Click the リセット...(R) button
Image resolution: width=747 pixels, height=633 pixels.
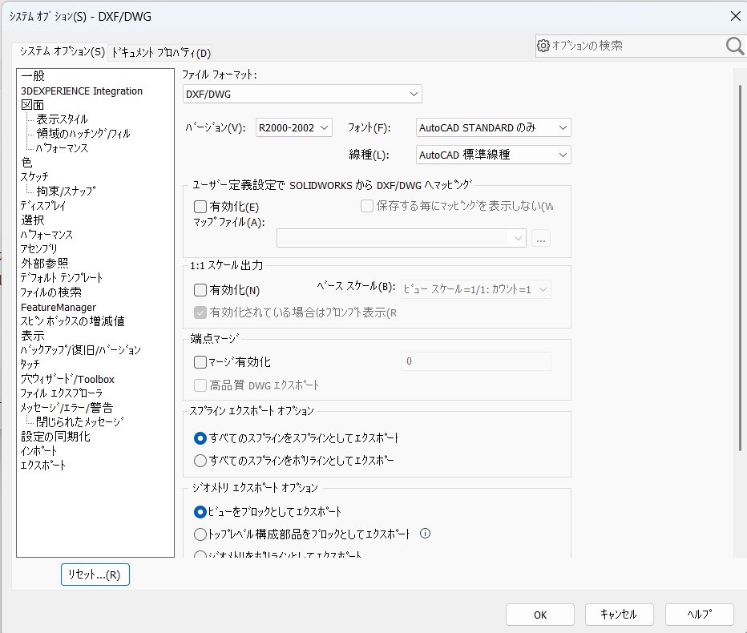(x=95, y=575)
